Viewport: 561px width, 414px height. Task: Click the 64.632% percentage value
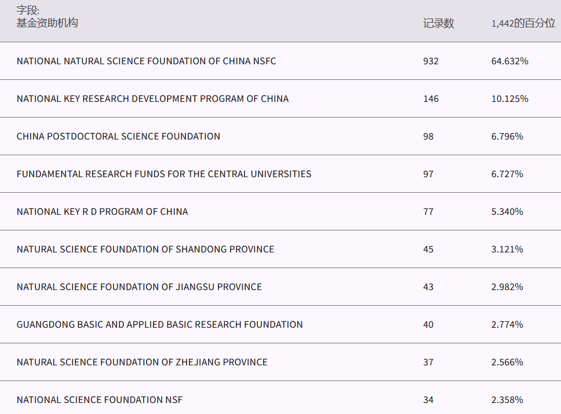(x=509, y=61)
